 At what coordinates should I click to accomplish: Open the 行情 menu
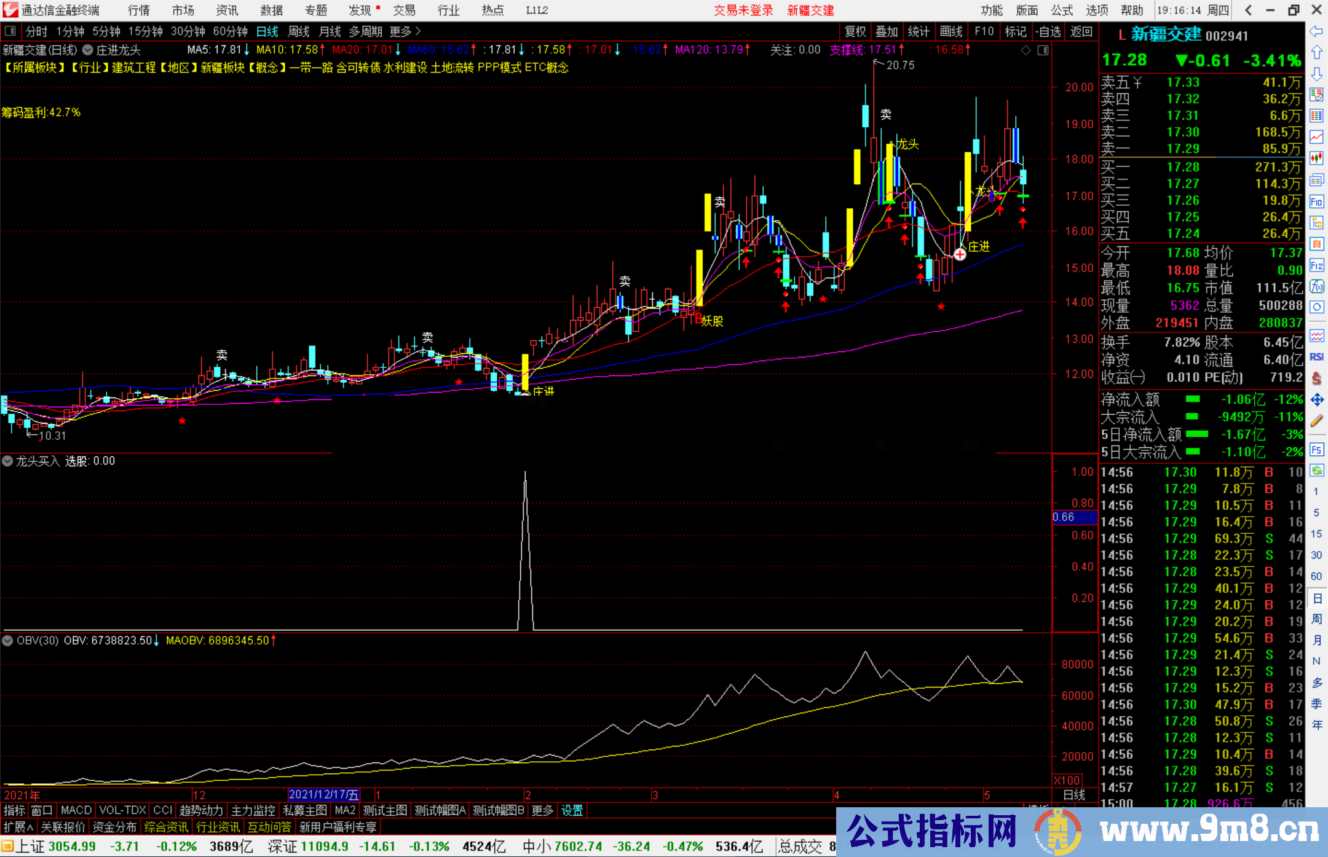tap(138, 10)
